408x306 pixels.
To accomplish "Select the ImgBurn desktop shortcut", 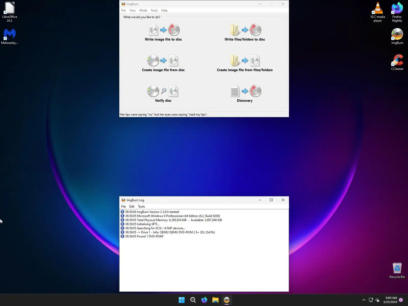I will click(397, 36).
